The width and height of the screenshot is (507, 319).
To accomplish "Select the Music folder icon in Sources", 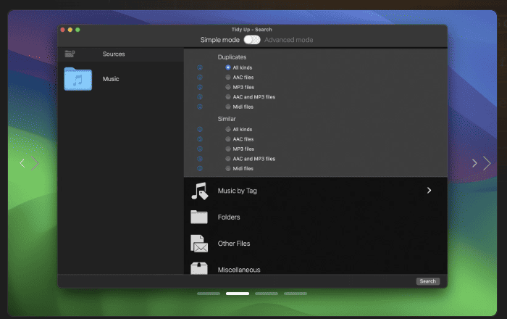I will [78, 79].
